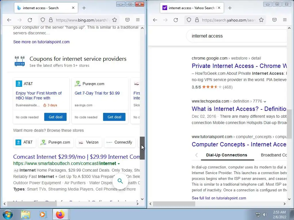294x220 pixels.
Task: Click the router coupons icon on Bing
Action: 20,61
